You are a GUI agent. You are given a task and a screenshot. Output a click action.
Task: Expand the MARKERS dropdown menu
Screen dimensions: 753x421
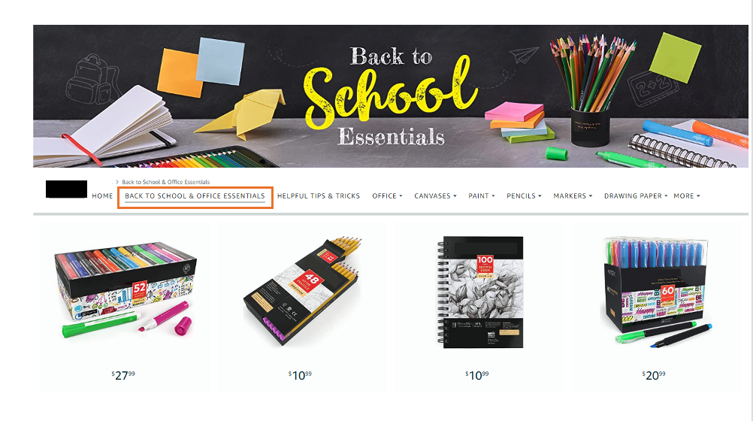[x=573, y=196]
